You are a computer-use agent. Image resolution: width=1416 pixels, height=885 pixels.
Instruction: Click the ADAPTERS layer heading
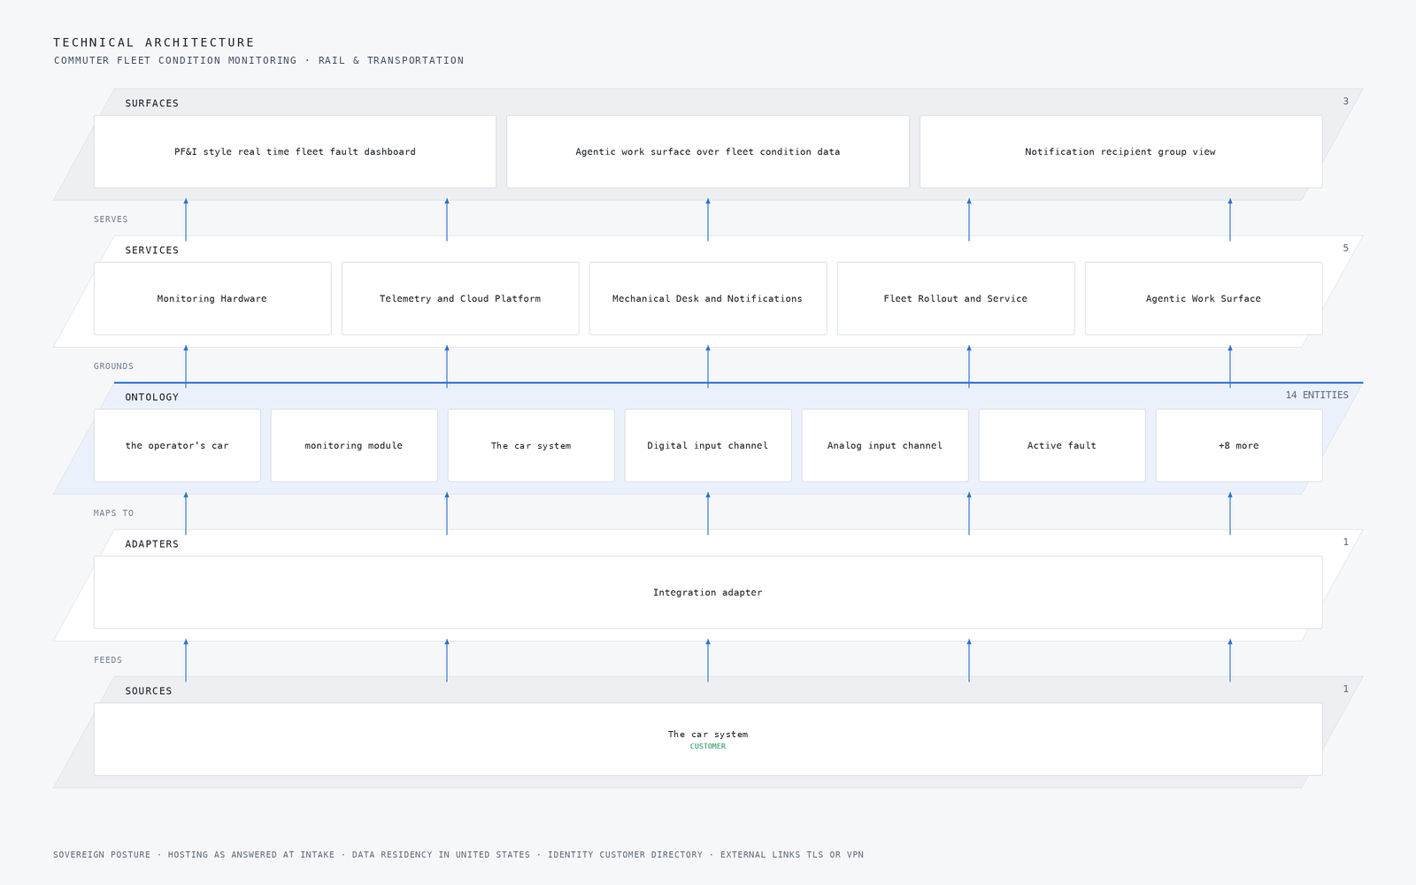pos(151,544)
